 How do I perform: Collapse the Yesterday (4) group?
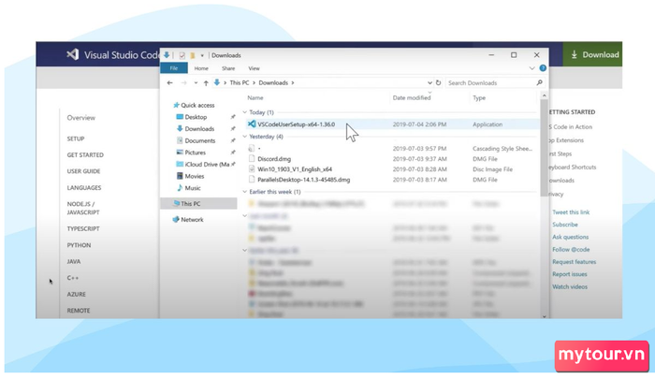click(x=245, y=137)
